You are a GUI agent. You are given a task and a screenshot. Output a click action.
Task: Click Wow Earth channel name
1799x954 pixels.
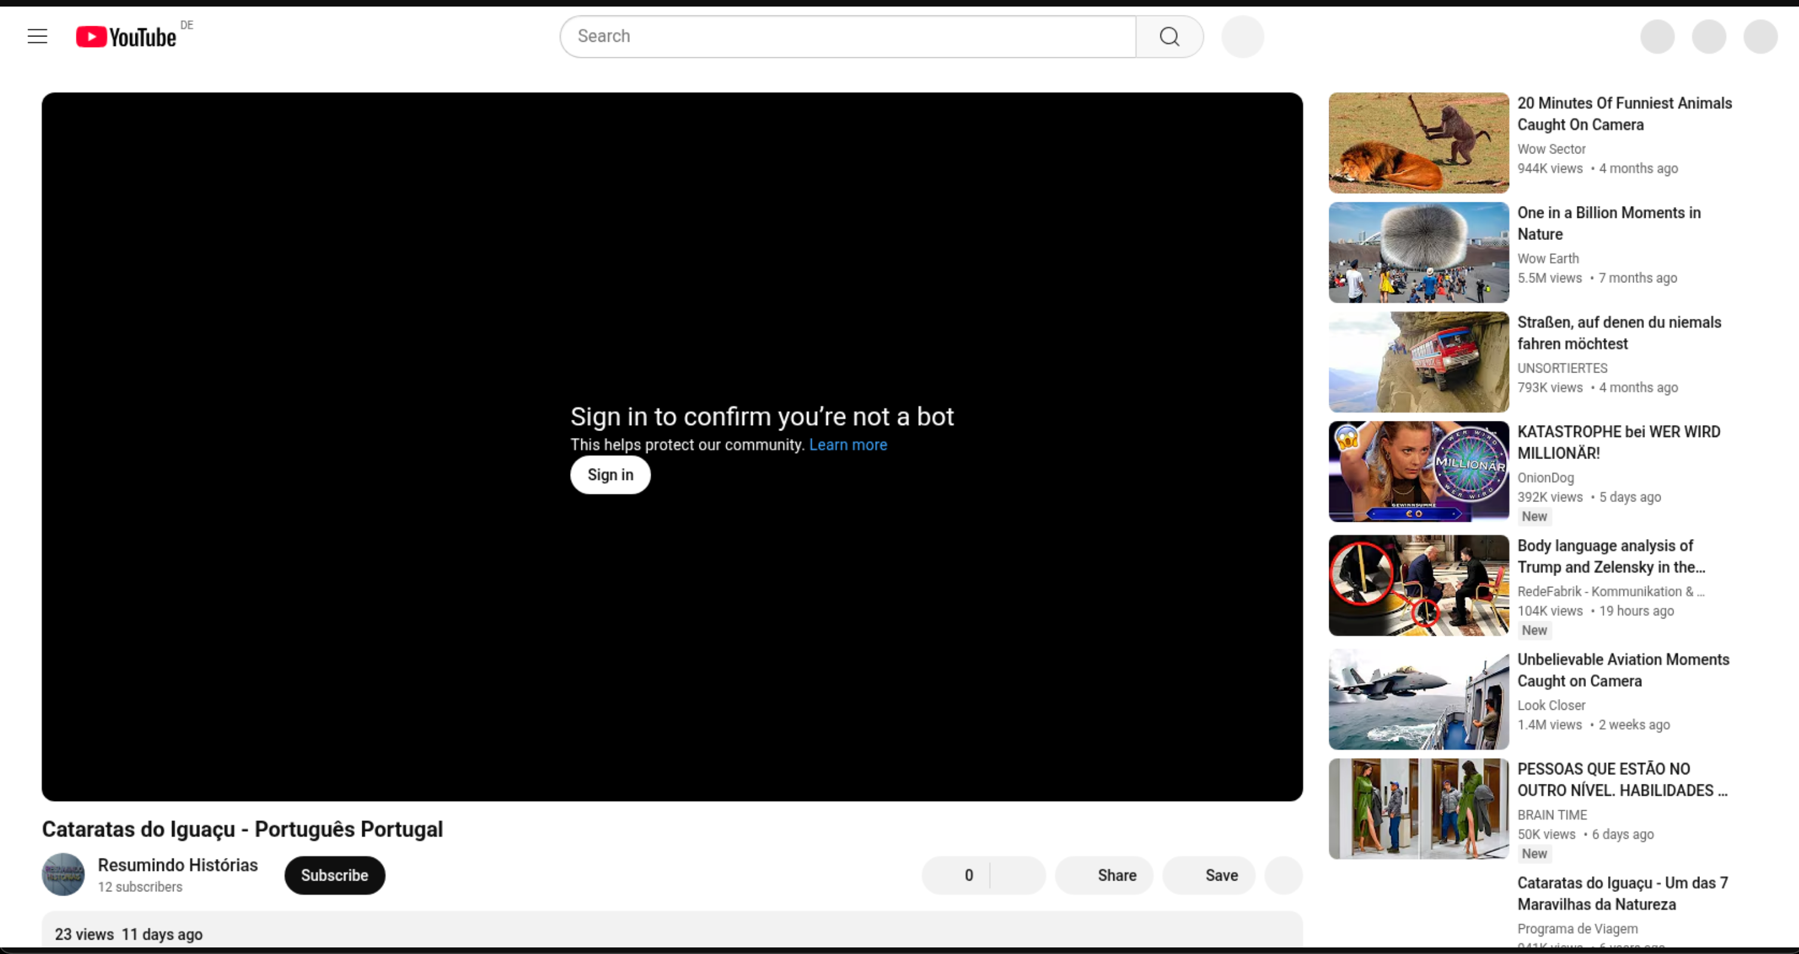click(x=1548, y=258)
